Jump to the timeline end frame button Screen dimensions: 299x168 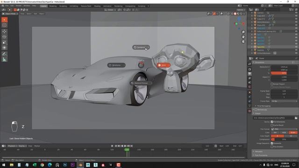(x=131, y=146)
